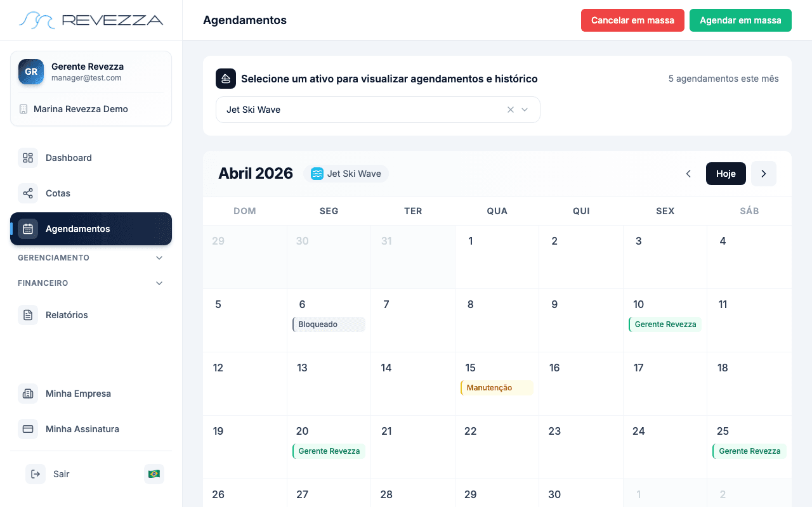This screenshot has width=812, height=507.
Task: Click the Relatórios document icon
Action: click(x=28, y=315)
